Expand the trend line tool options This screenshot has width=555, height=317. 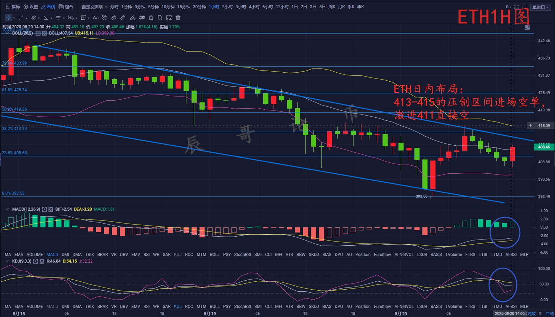click(x=26, y=18)
